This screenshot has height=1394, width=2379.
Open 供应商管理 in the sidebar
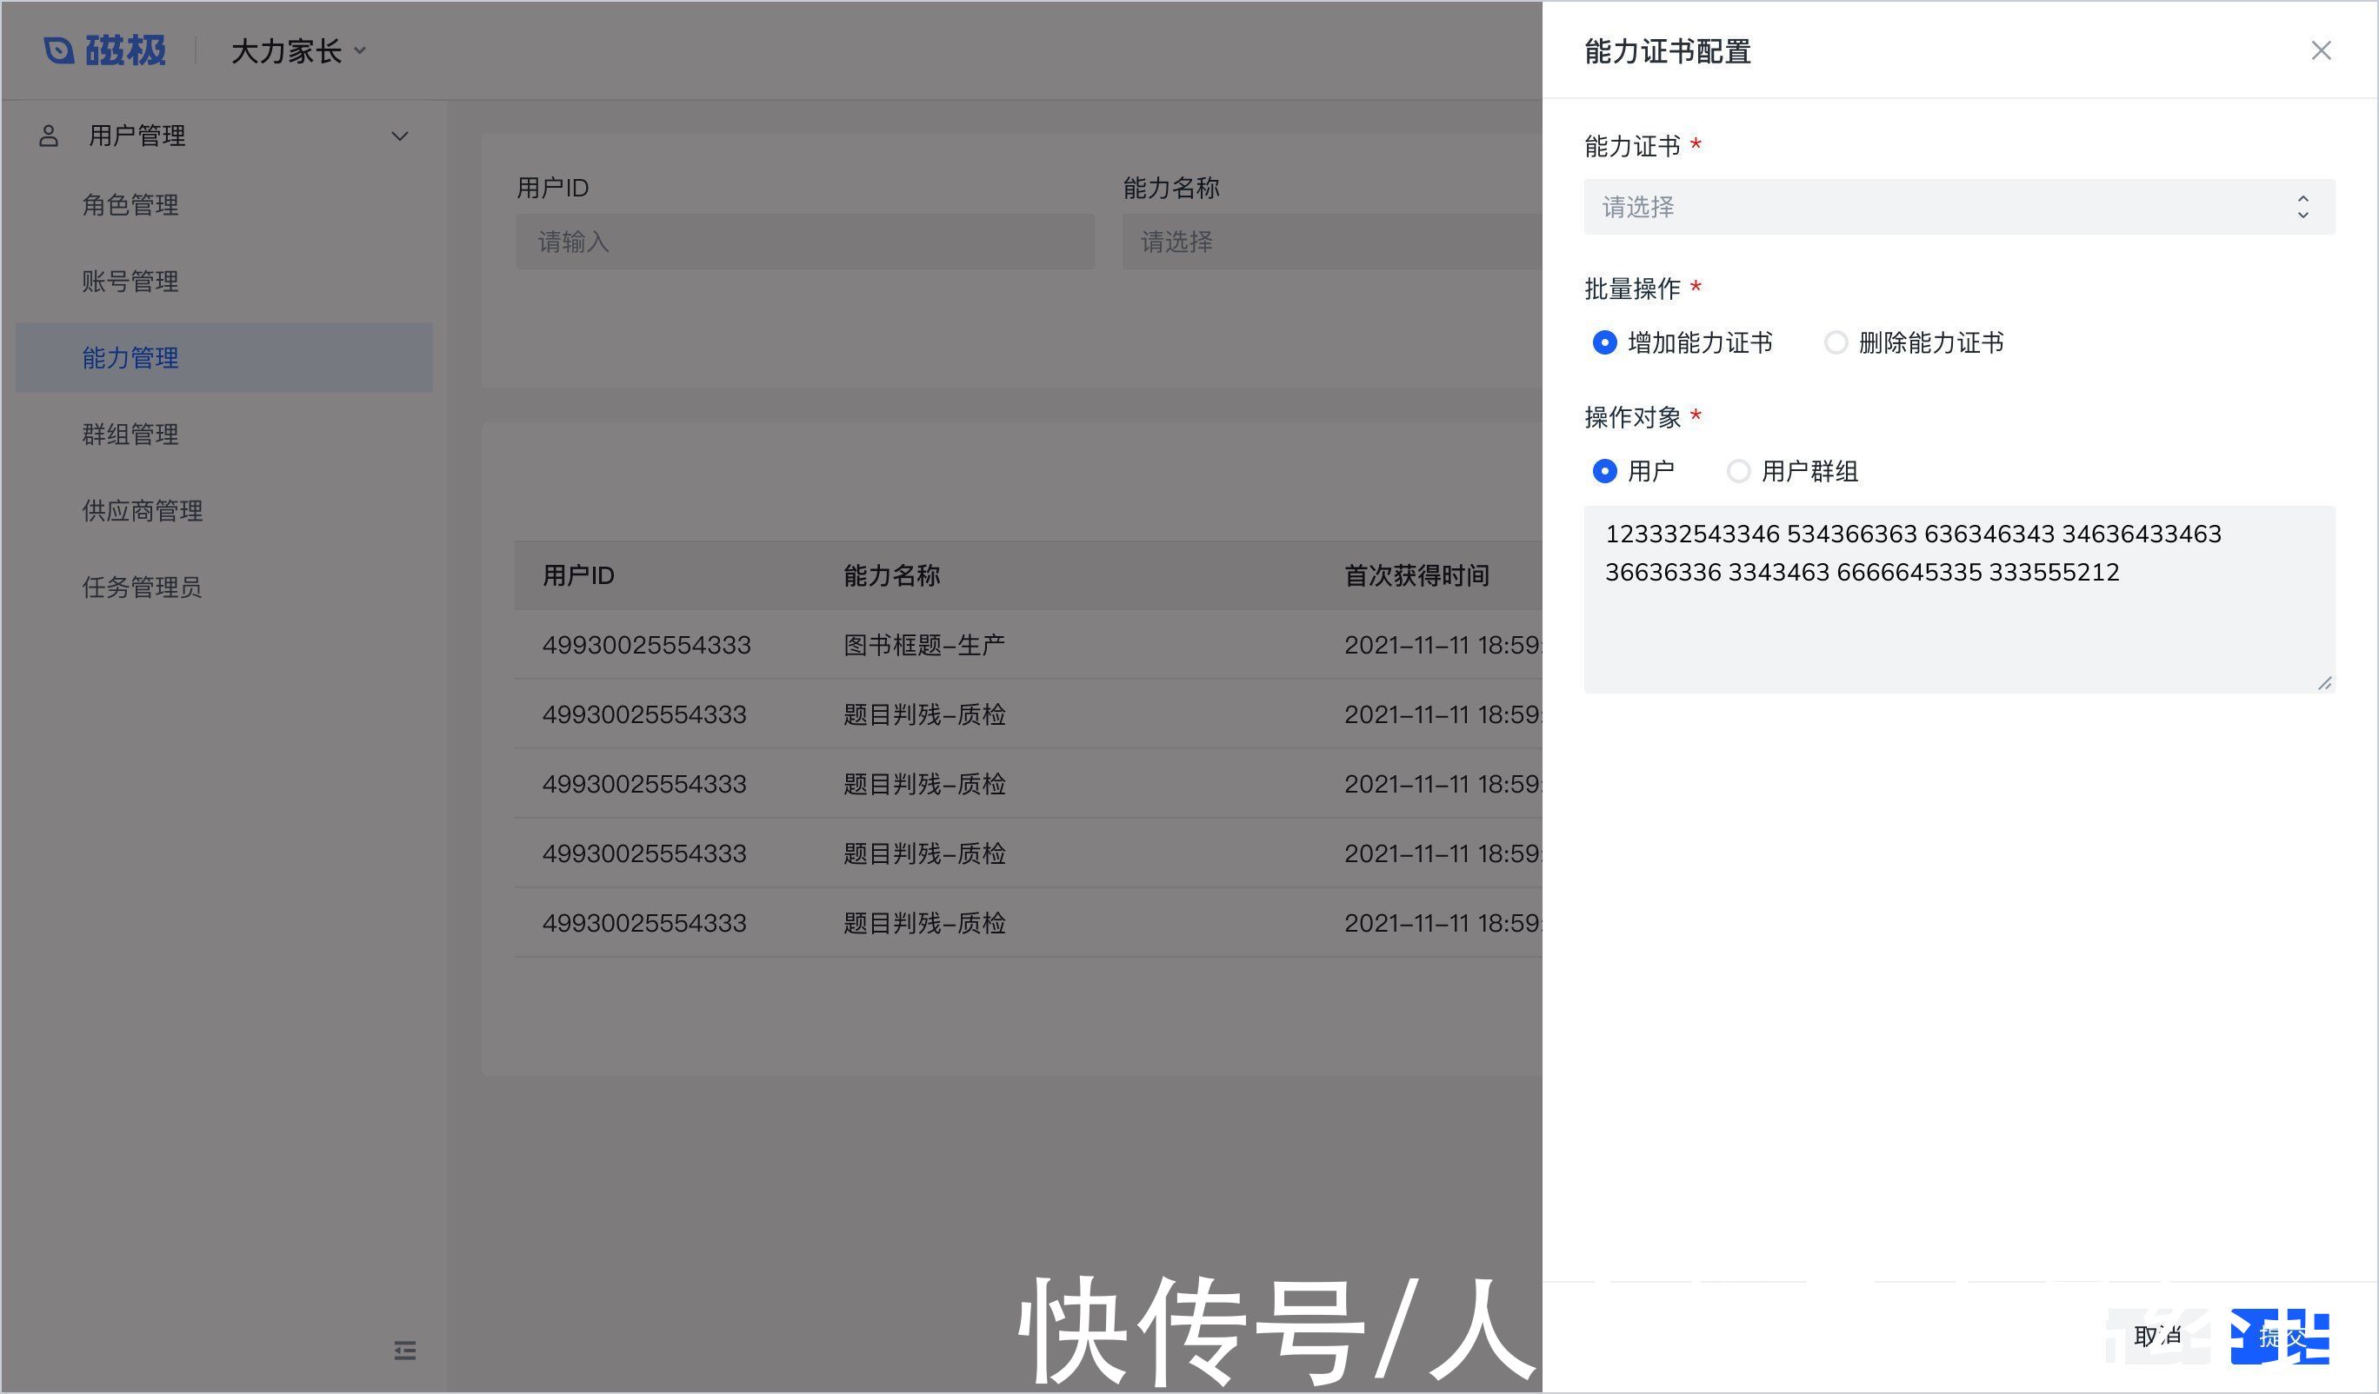(x=143, y=511)
